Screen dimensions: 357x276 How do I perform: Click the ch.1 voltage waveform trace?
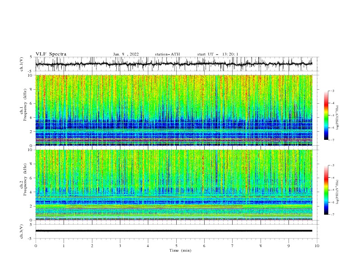174,64
